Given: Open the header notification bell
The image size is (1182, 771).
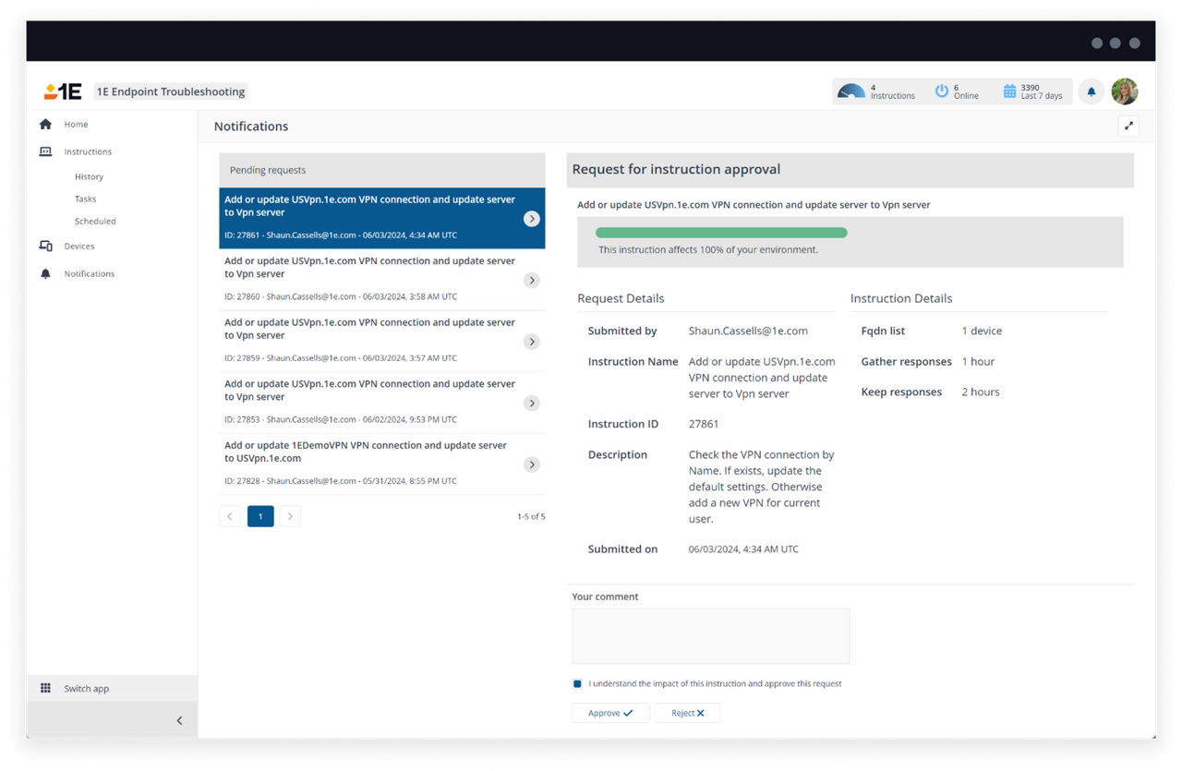Looking at the screenshot, I should (x=1092, y=91).
